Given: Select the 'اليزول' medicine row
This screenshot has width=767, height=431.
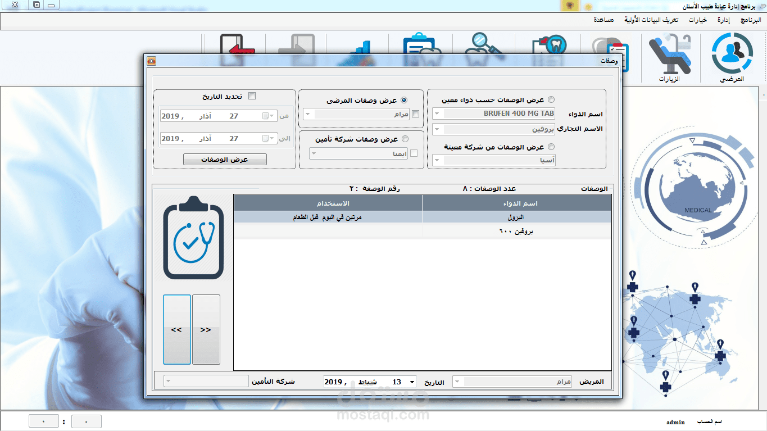Looking at the screenshot, I should point(423,217).
